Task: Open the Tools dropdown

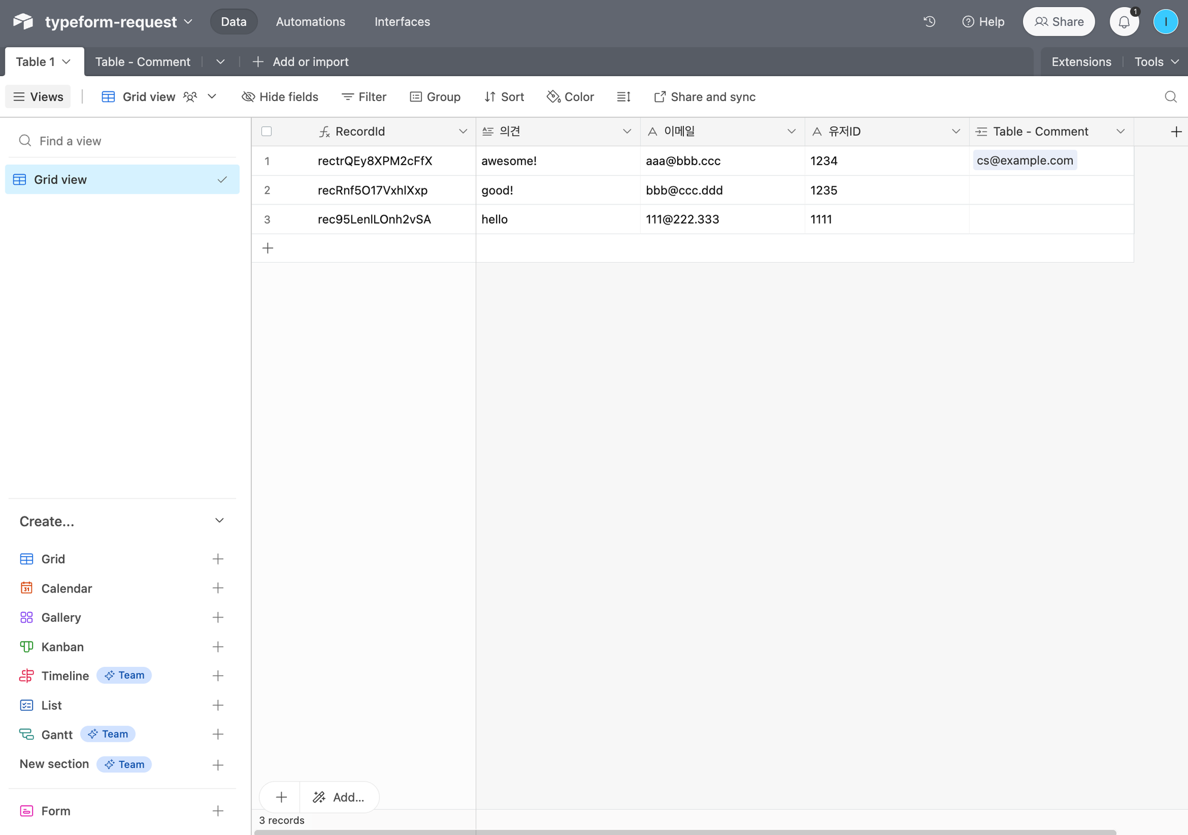Action: 1156,62
